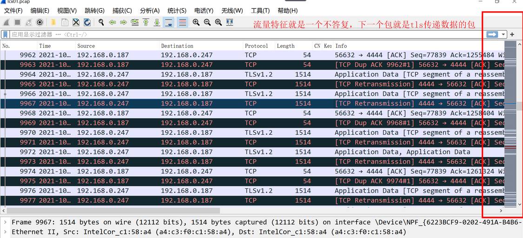Jump to first packet icon
Viewport: 523px width, 238px height.
146,23
